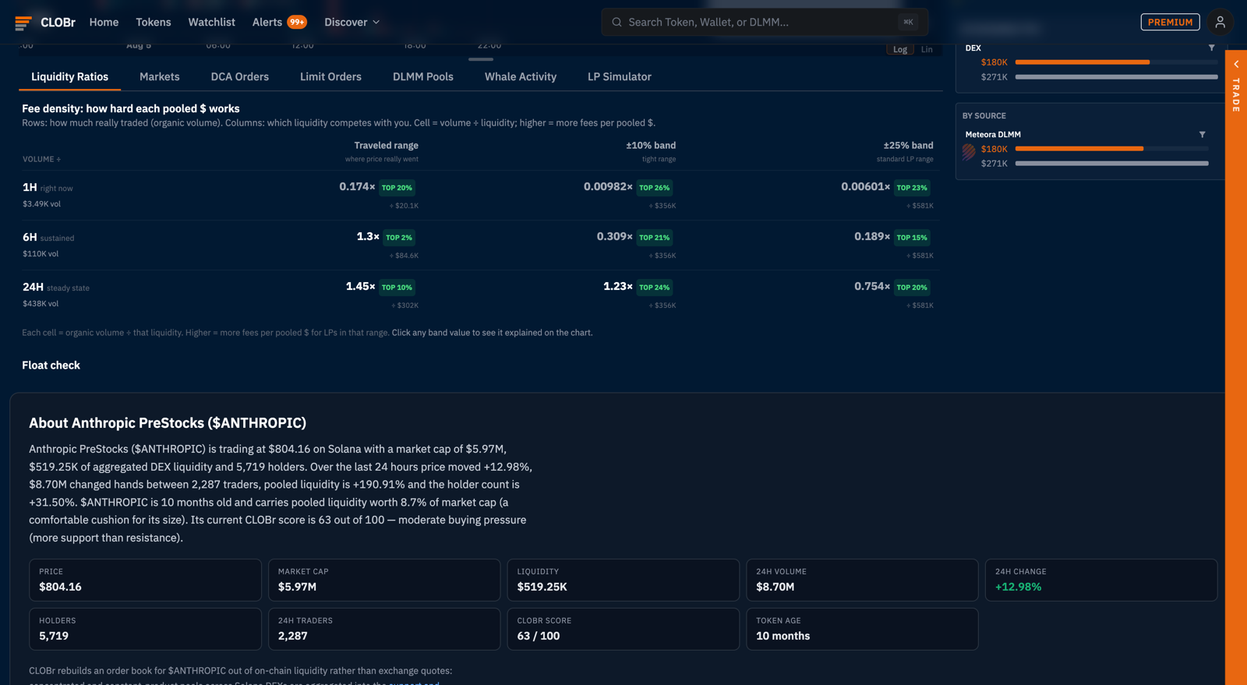This screenshot has height=685, width=1247.
Task: Click the ±25% band column header
Action: 908,146
